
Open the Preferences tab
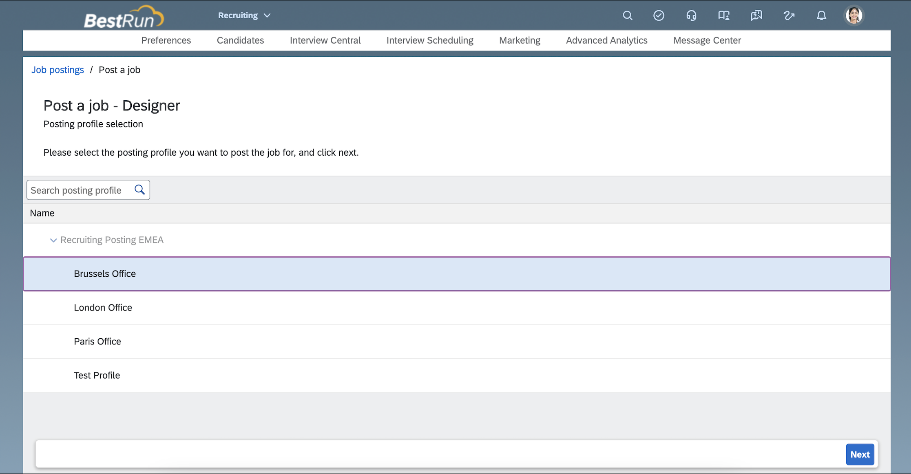[166, 40]
